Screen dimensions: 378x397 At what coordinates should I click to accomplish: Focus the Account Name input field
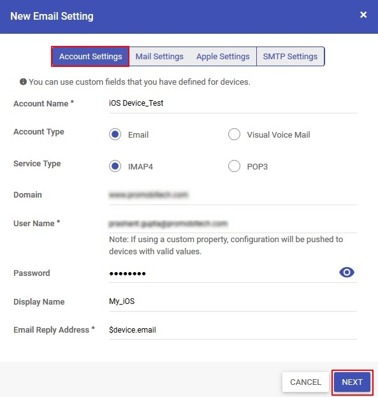(233, 103)
